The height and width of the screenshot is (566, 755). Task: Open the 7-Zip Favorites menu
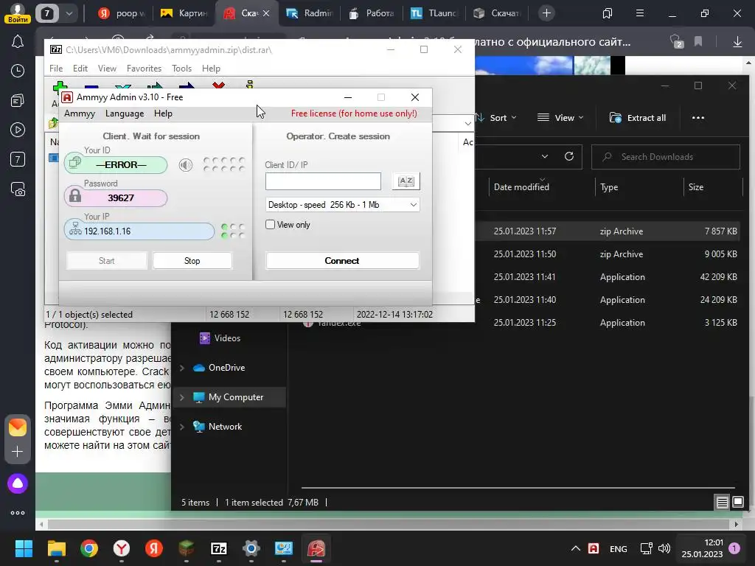pos(144,69)
